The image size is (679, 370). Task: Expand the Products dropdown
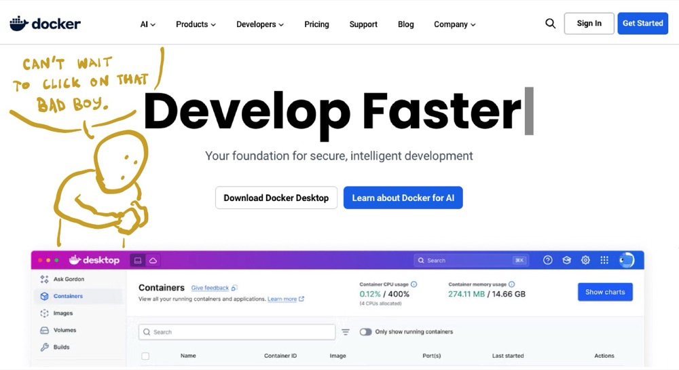[196, 24]
